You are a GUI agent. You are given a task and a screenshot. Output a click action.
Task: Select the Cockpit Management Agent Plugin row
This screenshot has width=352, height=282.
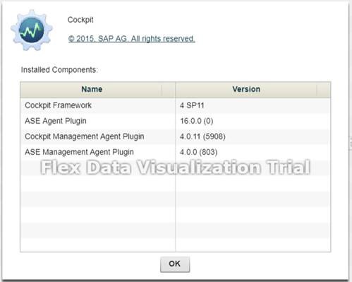pyautogui.click(x=176, y=136)
